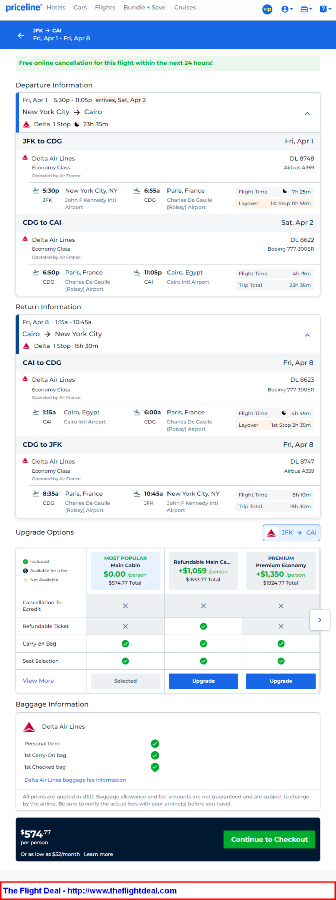Click the Delta logo in Baggage Information

[x=30, y=727]
